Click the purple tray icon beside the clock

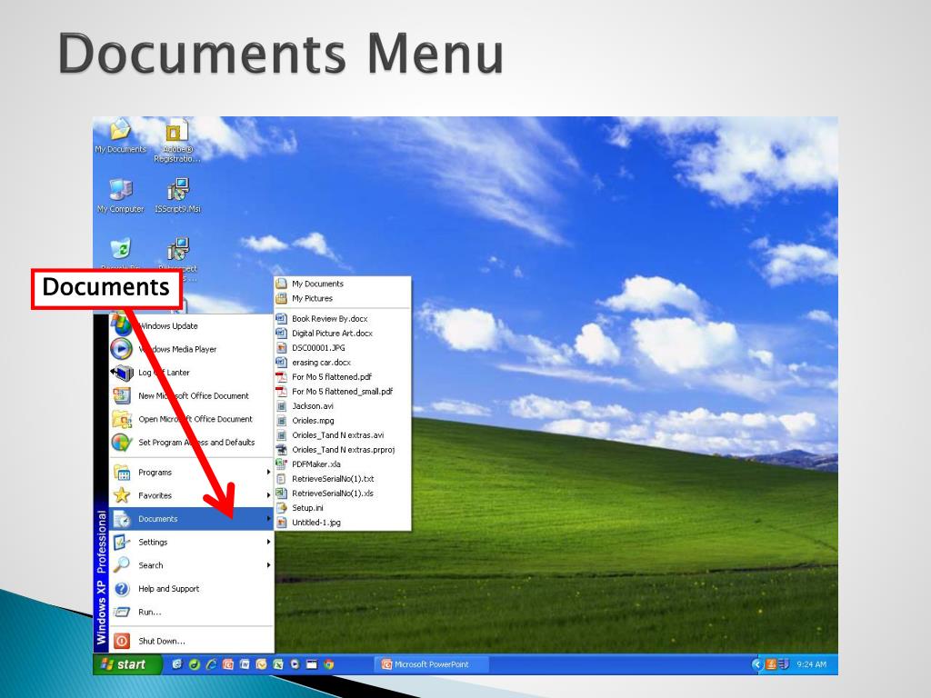click(x=783, y=664)
